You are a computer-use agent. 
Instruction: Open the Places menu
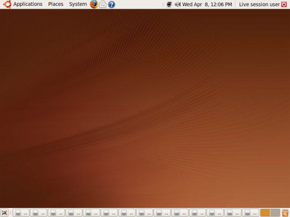pos(56,4)
